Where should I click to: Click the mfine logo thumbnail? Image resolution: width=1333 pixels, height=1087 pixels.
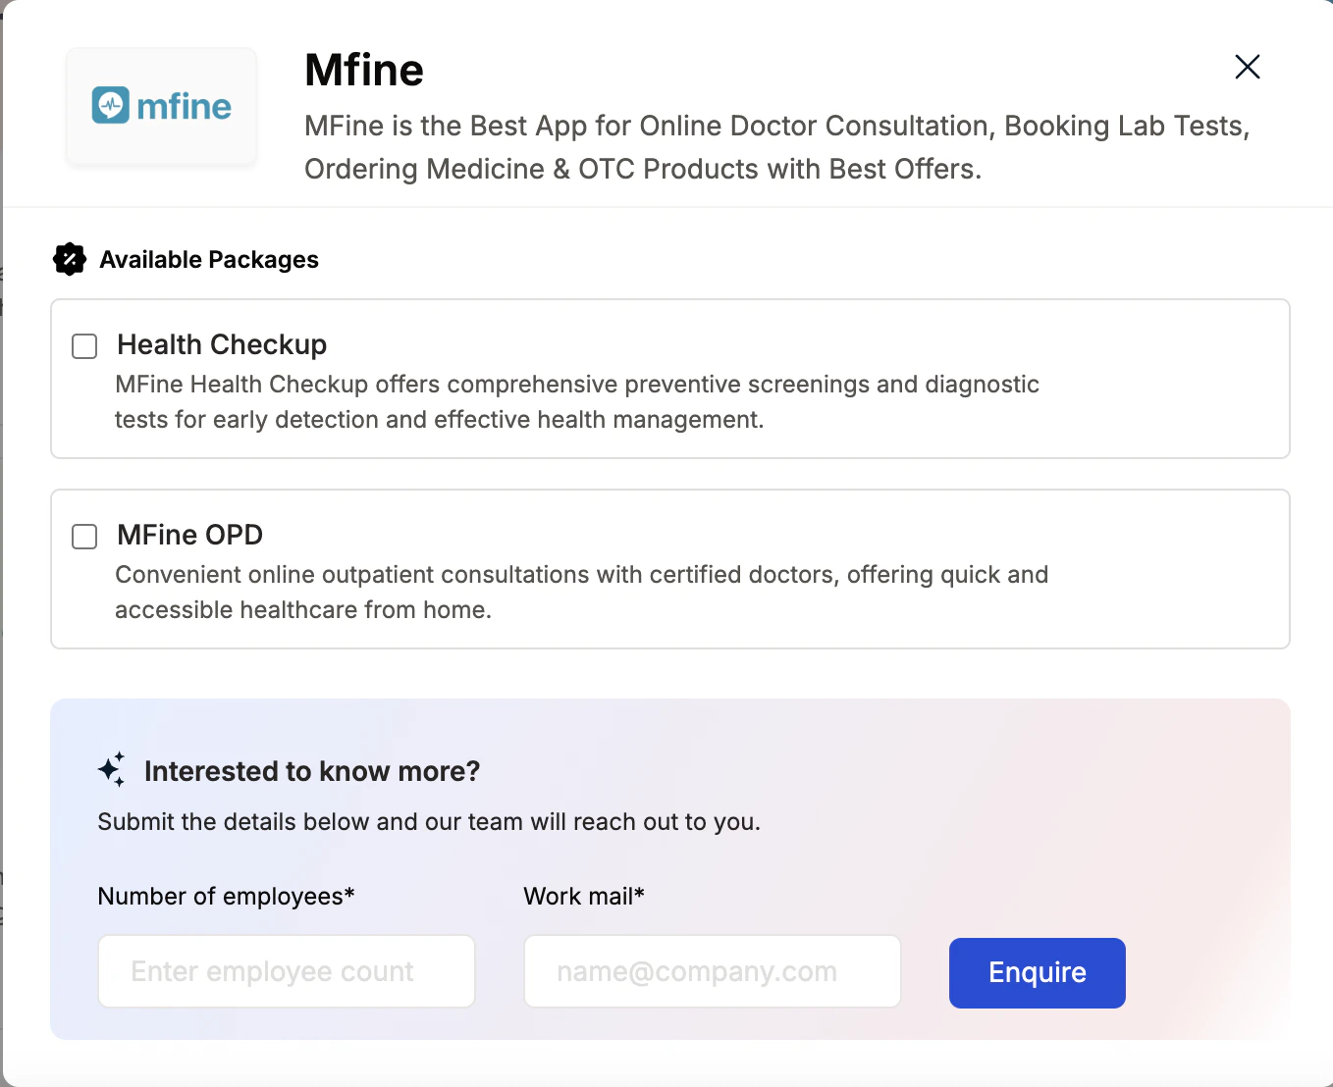pos(162,106)
